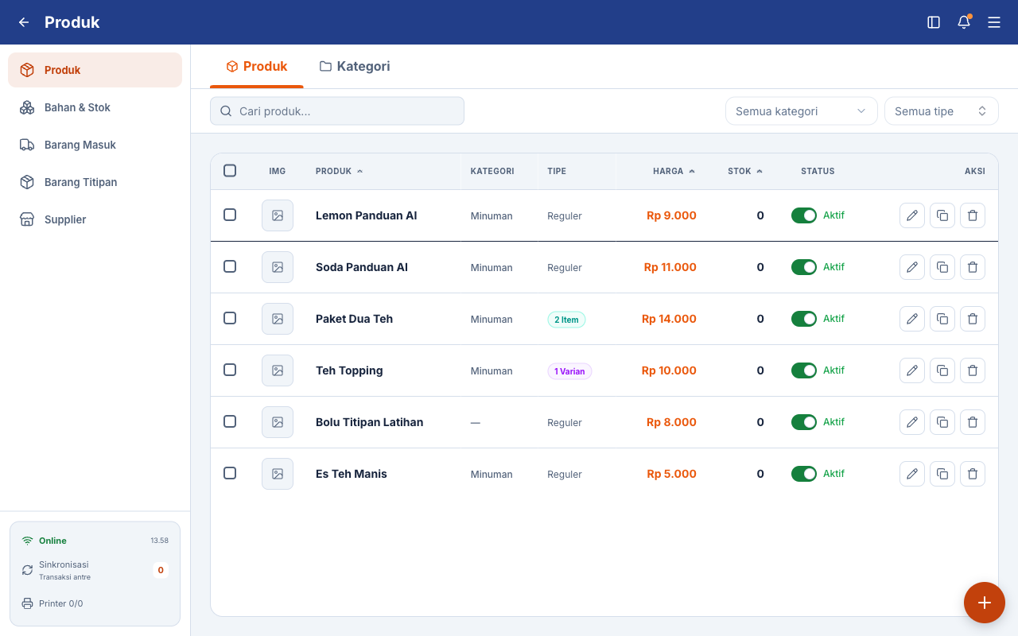This screenshot has height=636, width=1018.
Task: Delete Lemon Panduan AI with trash icon
Action: click(x=973, y=215)
